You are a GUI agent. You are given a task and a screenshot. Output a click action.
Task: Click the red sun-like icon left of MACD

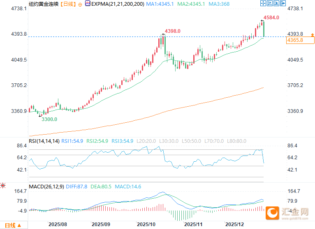3,185
